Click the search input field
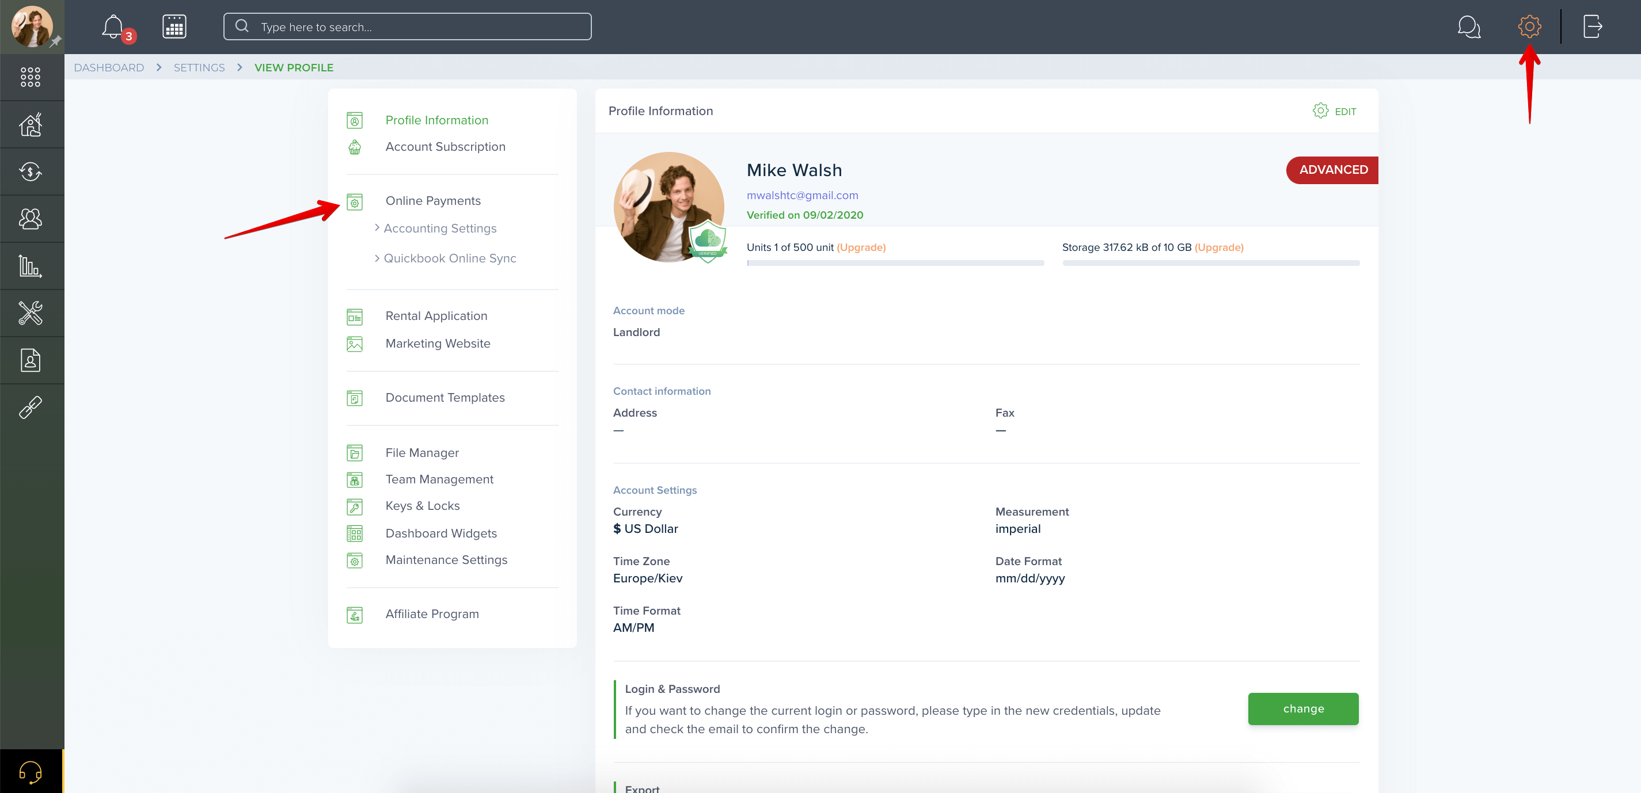The width and height of the screenshot is (1641, 793). 407,26
